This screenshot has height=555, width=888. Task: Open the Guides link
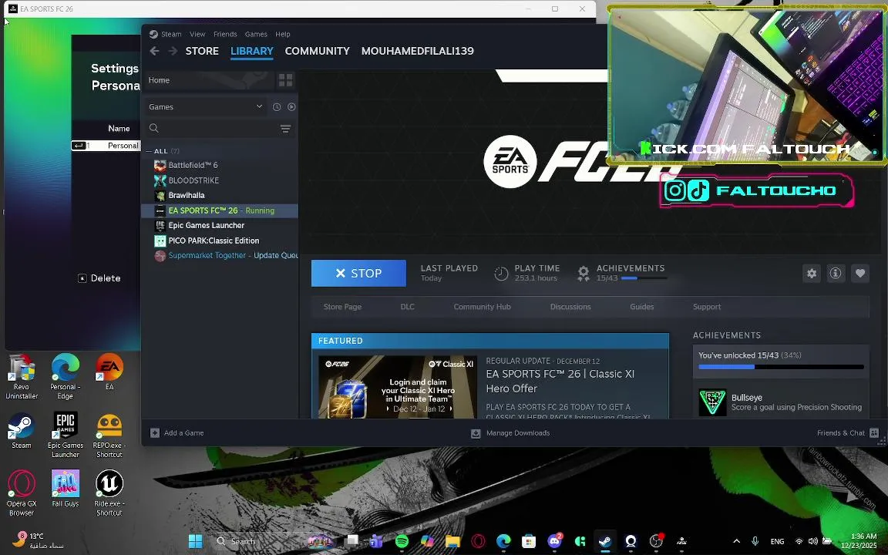coord(641,307)
